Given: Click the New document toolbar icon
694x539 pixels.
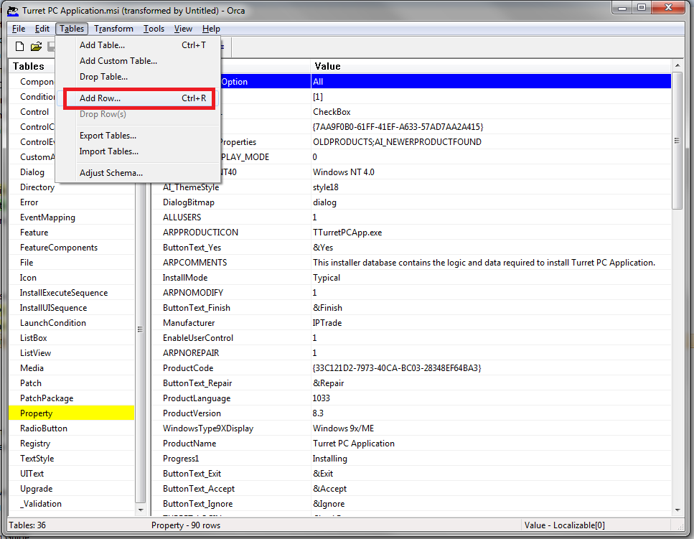Looking at the screenshot, I should (19, 46).
